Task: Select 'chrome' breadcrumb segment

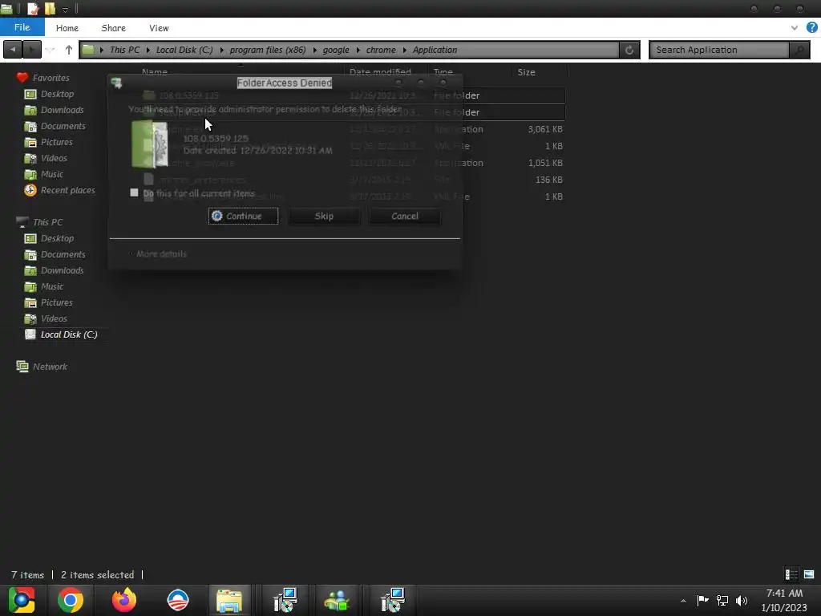Action: (381, 50)
